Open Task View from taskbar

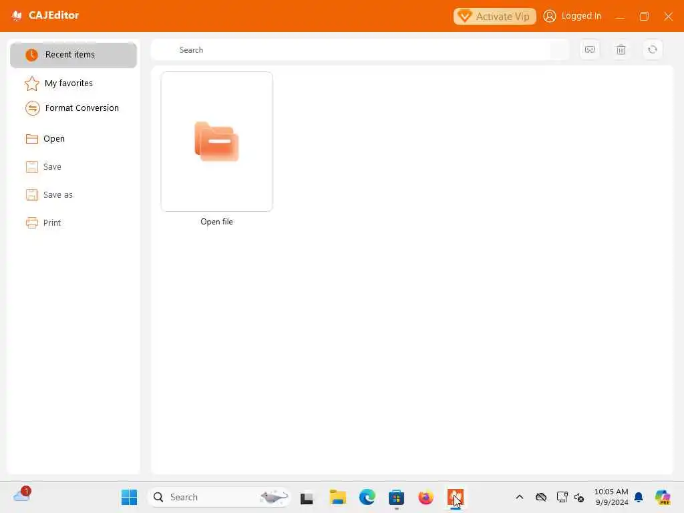click(x=307, y=497)
